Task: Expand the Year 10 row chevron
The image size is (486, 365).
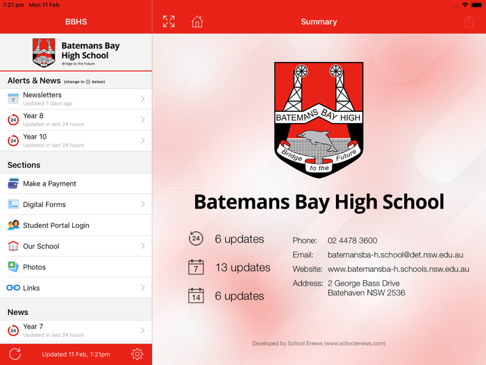Action: point(142,140)
